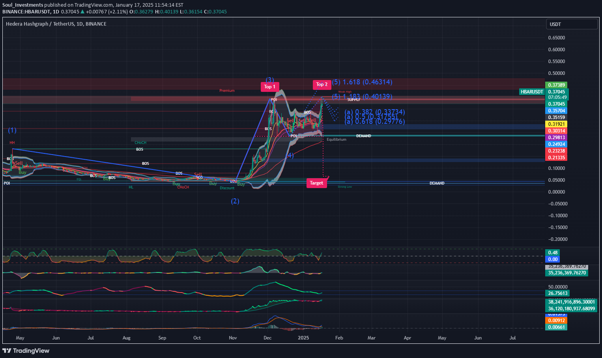Click the green Discount label
The image size is (602, 358).
(227, 188)
